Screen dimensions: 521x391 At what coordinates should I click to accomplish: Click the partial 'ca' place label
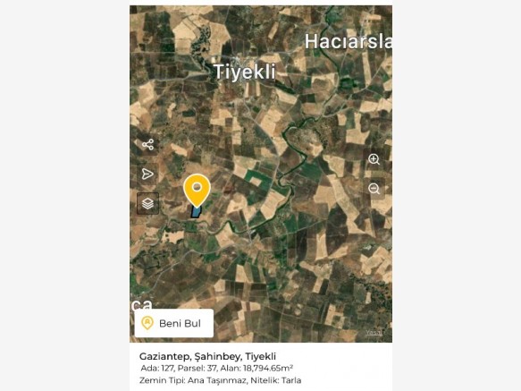141,305
